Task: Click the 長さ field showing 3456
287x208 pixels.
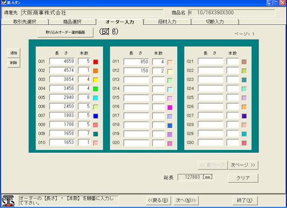Action: [62, 88]
